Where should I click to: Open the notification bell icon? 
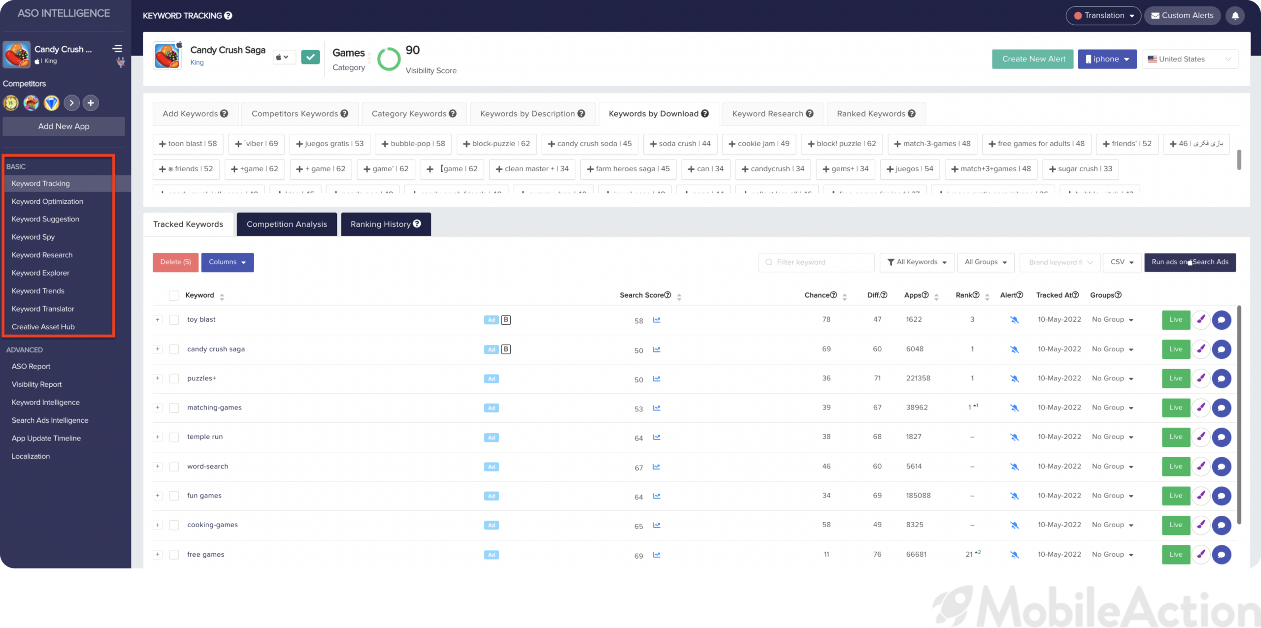point(1235,16)
